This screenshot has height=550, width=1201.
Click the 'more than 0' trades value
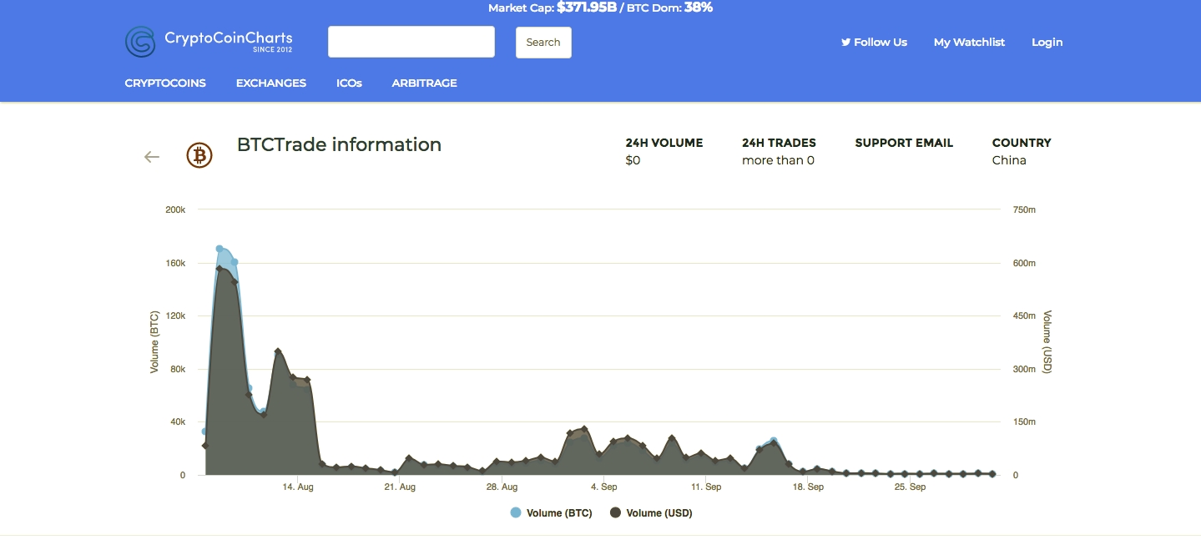778,160
